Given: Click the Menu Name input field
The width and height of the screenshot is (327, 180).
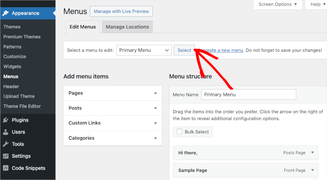Looking at the screenshot, I should click(x=249, y=95).
